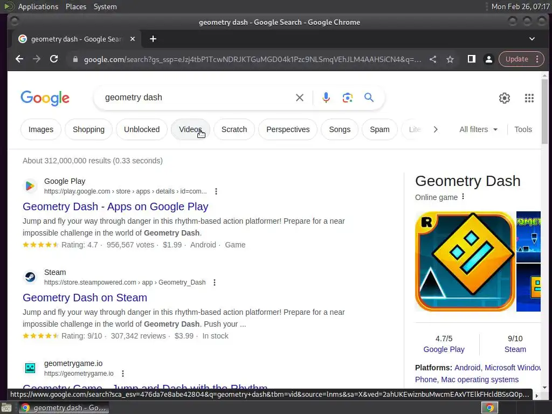Image resolution: width=552 pixels, height=414 pixels.
Task: Share this page via address bar icon
Action: 433,59
